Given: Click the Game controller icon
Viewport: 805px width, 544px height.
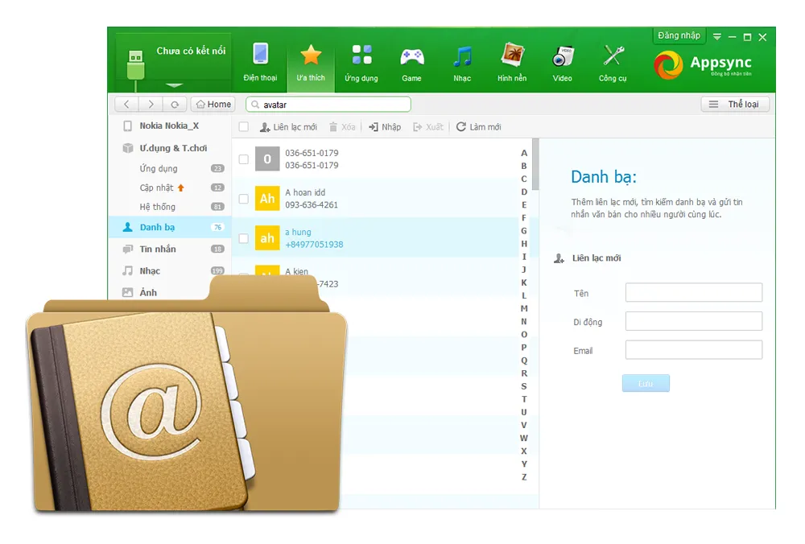Looking at the screenshot, I should pos(411,56).
